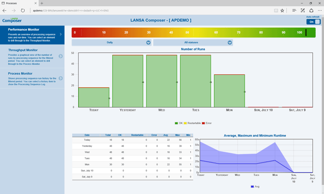Viewport: 324px width, 194px height.
Task: Click the Error red legend swatch
Action: 203,123
